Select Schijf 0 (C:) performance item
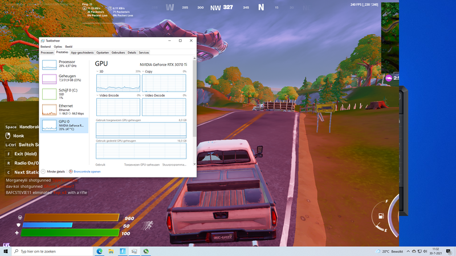This screenshot has height=256, width=456. (64, 94)
